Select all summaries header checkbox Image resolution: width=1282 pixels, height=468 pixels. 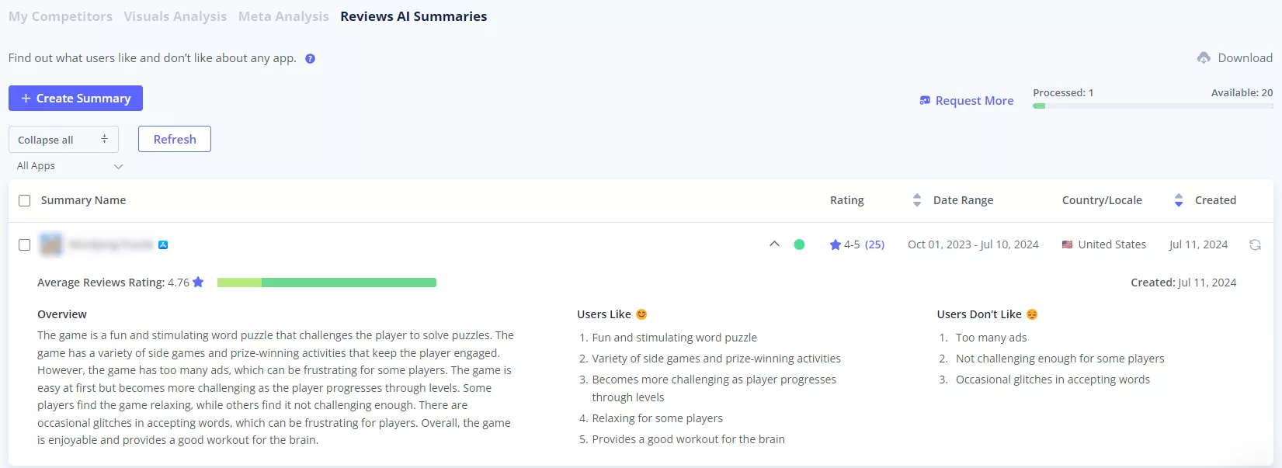pos(25,200)
